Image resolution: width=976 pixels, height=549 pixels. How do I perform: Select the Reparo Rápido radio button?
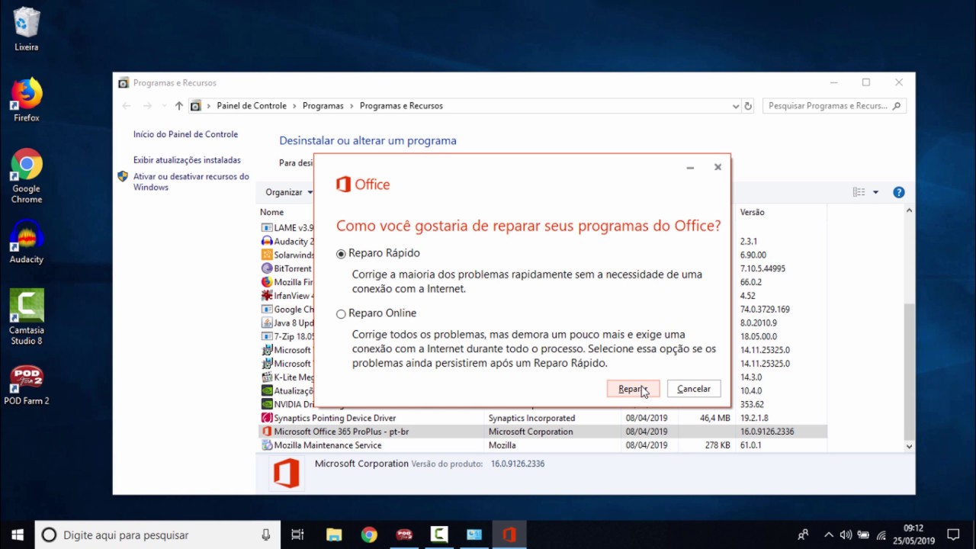[341, 254]
